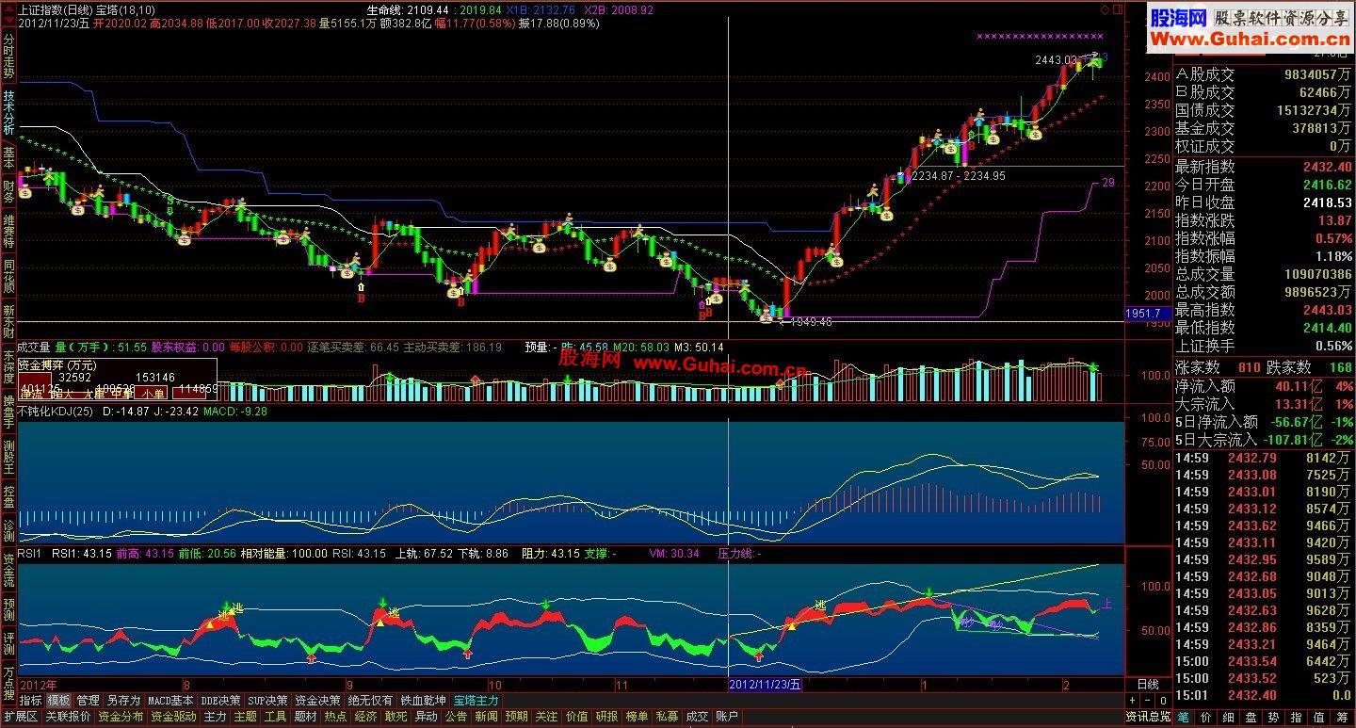Open the 资讯总览 tab

(1149, 717)
